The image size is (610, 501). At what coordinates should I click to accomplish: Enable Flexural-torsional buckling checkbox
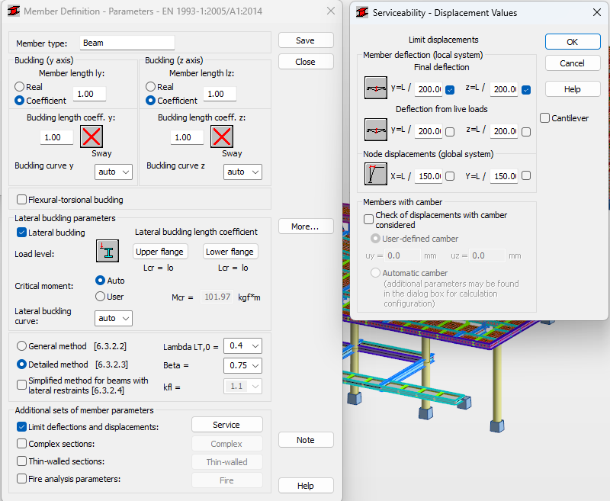(22, 200)
